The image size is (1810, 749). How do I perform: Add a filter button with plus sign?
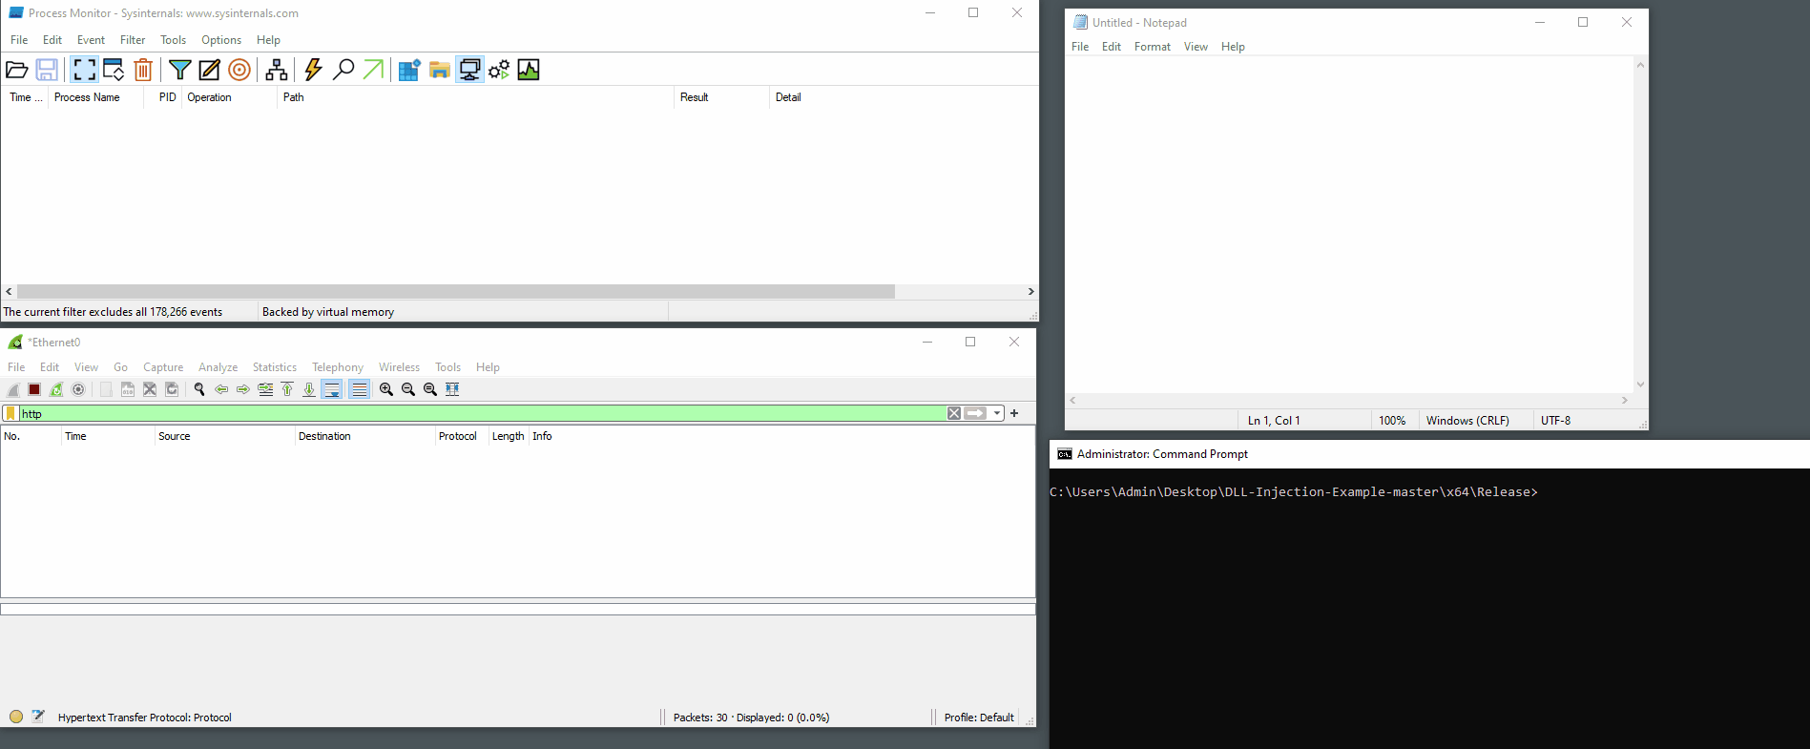[1014, 413]
